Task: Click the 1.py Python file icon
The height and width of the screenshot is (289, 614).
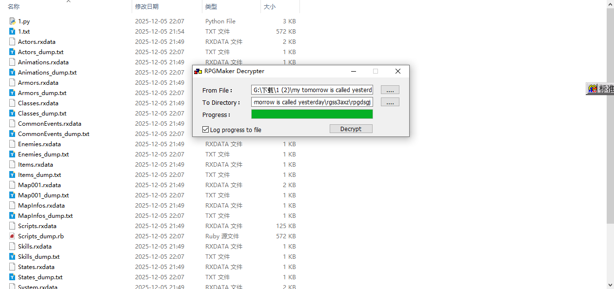Action: click(x=12, y=21)
